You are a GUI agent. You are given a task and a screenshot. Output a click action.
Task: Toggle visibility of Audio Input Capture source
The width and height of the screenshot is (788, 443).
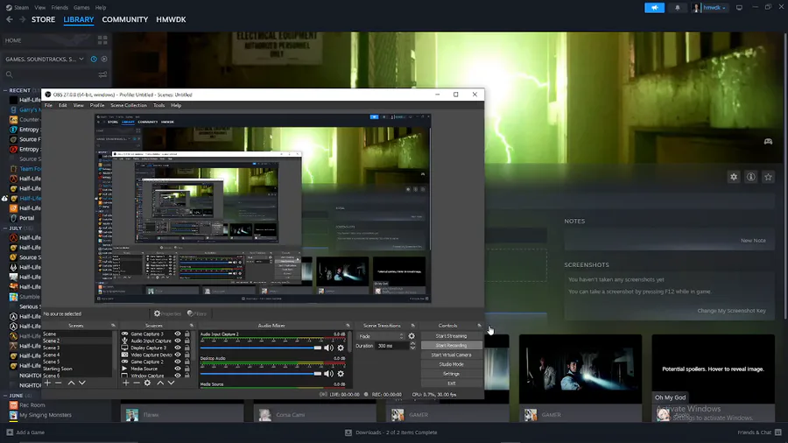click(x=178, y=341)
